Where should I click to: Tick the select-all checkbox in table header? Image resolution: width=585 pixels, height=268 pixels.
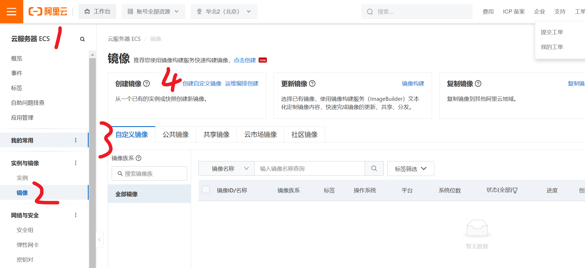point(206,190)
